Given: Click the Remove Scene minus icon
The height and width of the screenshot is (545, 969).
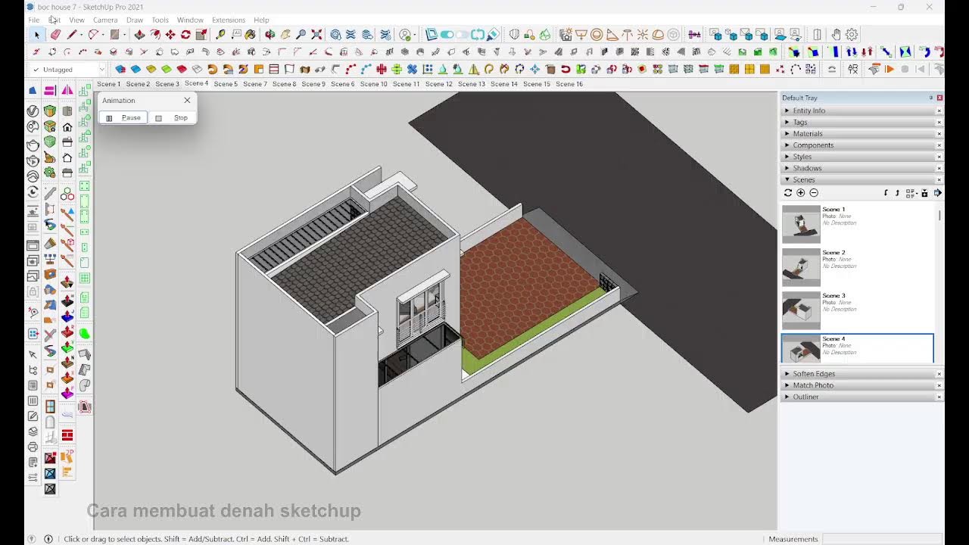Looking at the screenshot, I should coord(814,193).
